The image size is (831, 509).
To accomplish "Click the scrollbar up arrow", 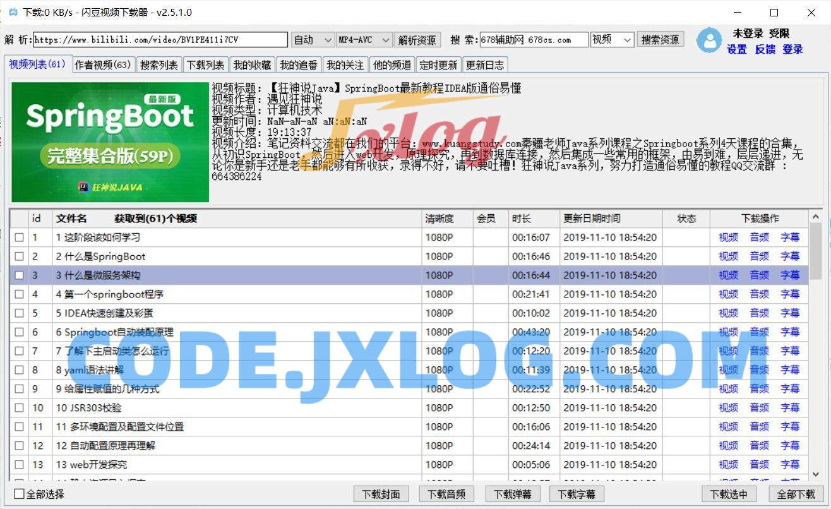I will pos(816,218).
